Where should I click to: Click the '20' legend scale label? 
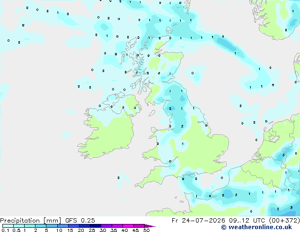coord(81,230)
